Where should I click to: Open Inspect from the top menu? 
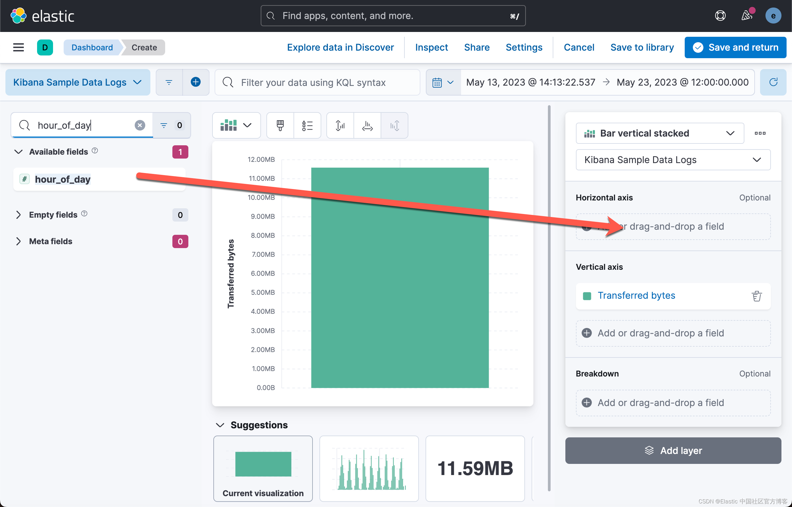point(431,47)
